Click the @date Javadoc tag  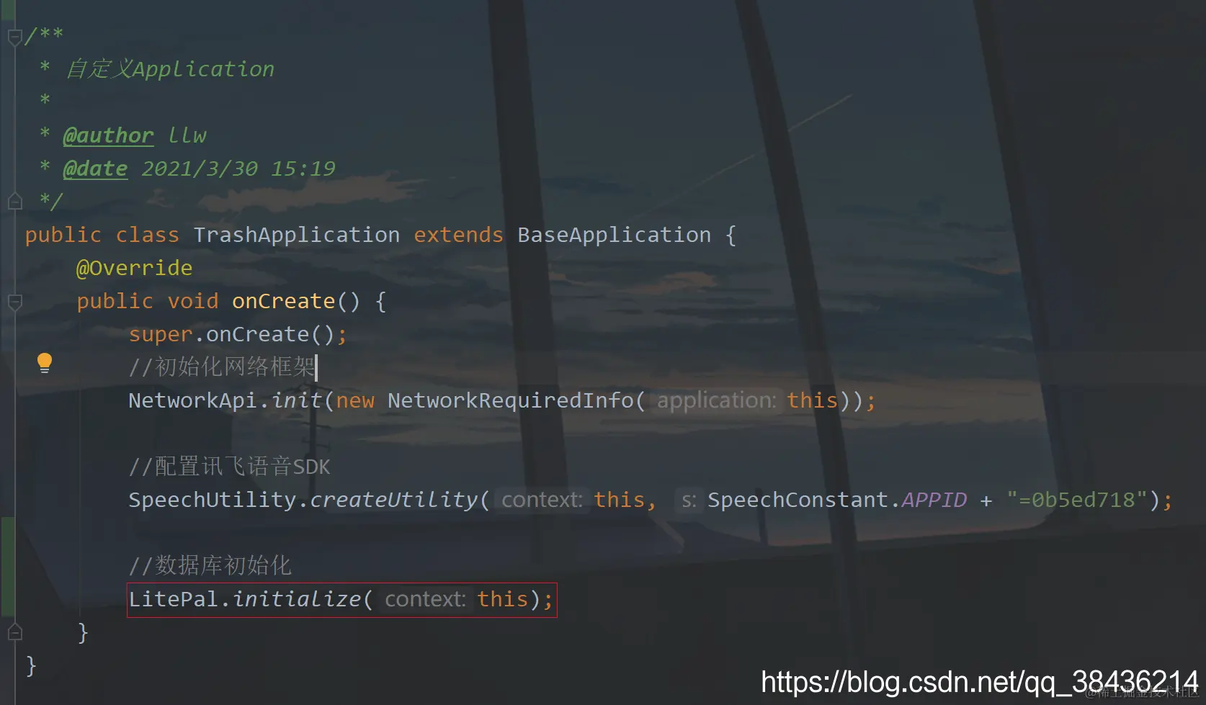[95, 169]
